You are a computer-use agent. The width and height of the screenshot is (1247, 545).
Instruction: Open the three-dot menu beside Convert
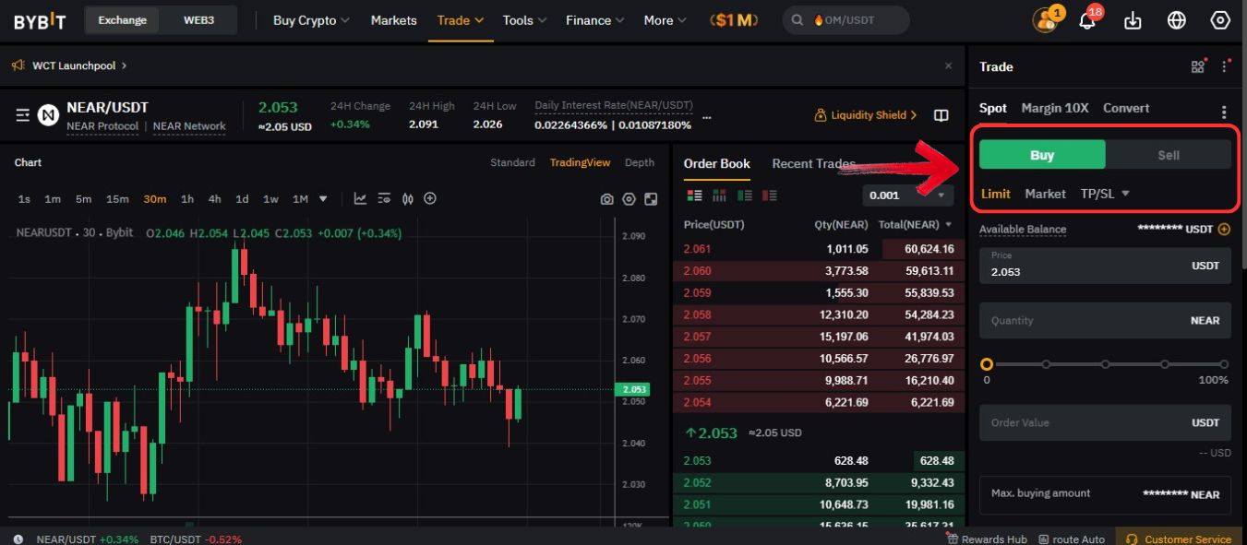(x=1224, y=113)
